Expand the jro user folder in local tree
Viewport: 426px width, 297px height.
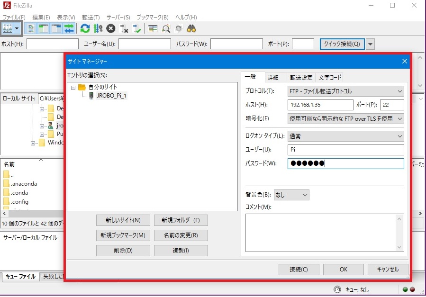click(x=42, y=126)
